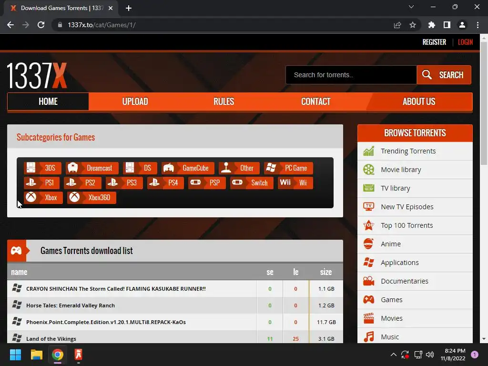Show hidden system tray icons

(393, 355)
